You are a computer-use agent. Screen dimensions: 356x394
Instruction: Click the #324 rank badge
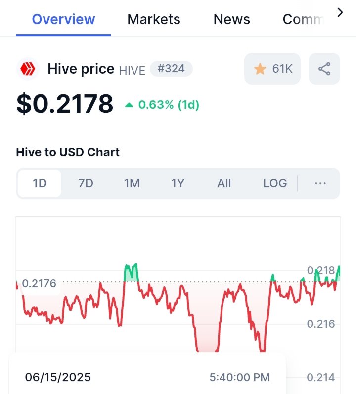point(172,69)
